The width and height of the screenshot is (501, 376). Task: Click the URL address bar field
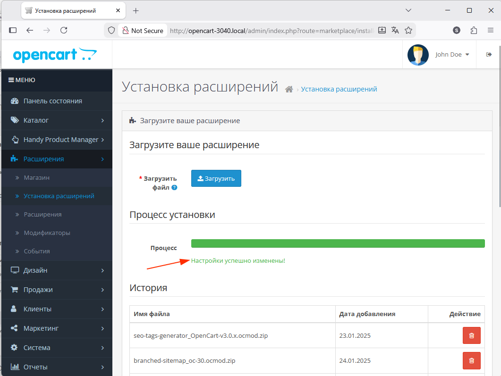[272, 31]
